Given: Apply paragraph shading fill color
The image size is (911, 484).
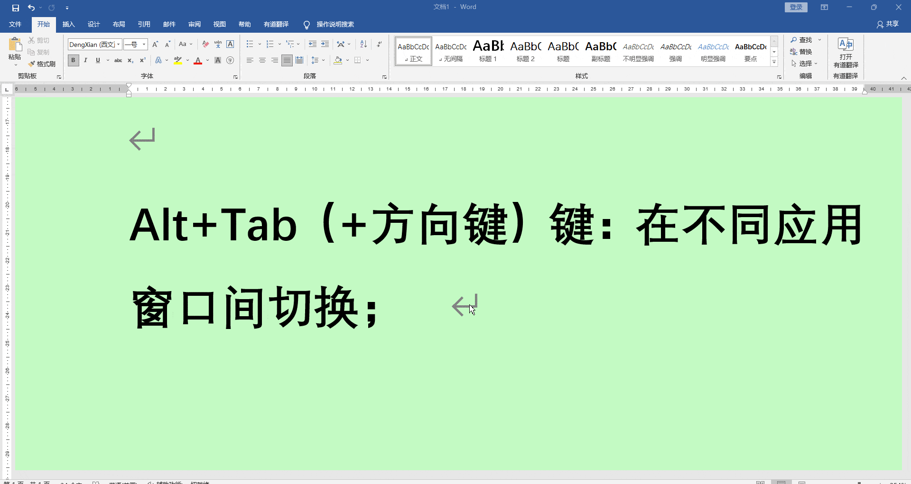Looking at the screenshot, I should (338, 60).
